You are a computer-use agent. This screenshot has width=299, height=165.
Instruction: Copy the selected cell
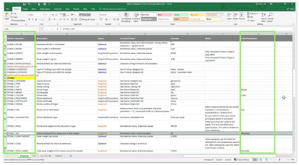click(x=14, y=17)
